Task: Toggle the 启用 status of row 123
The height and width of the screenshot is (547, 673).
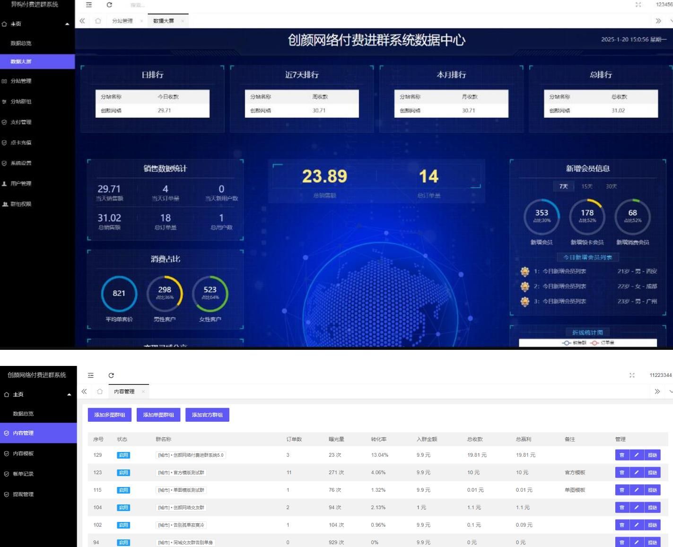Action: [123, 472]
